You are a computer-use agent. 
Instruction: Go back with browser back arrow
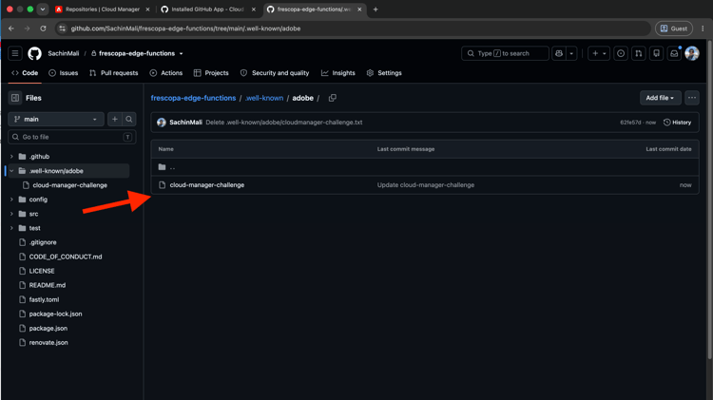click(11, 29)
